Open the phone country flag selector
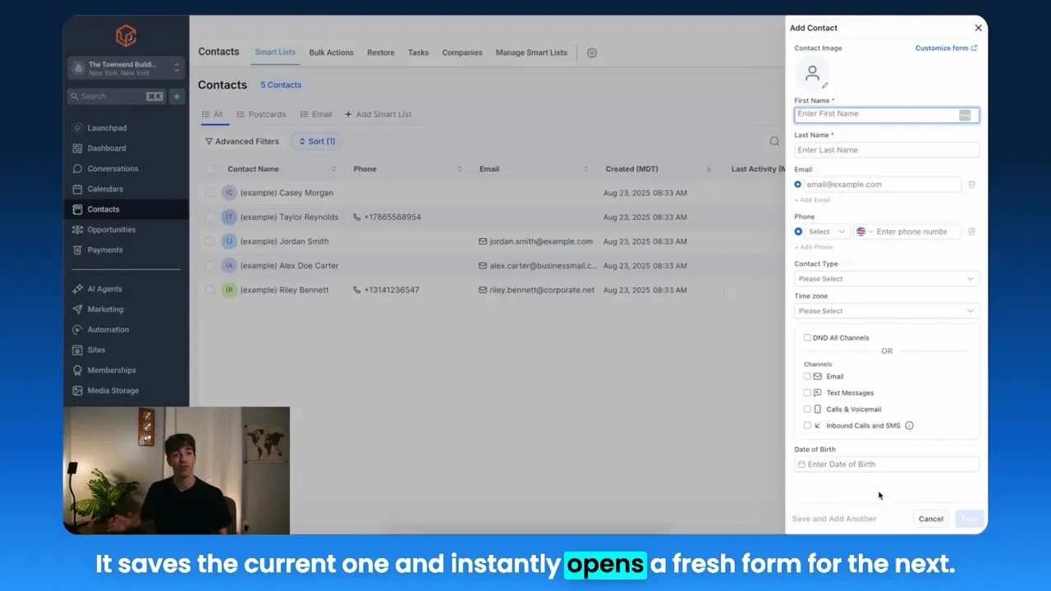Screen dimensions: 1051x591 coord(862,231)
